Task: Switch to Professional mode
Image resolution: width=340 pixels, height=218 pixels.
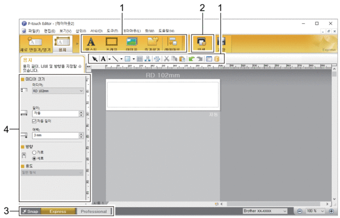Action: (94, 211)
